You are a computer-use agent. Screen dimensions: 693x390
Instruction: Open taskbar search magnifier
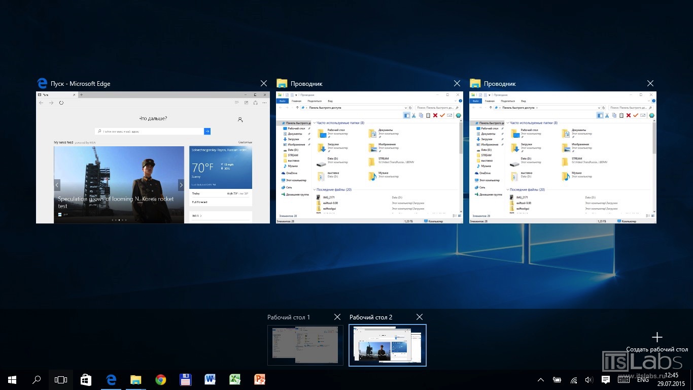point(37,379)
